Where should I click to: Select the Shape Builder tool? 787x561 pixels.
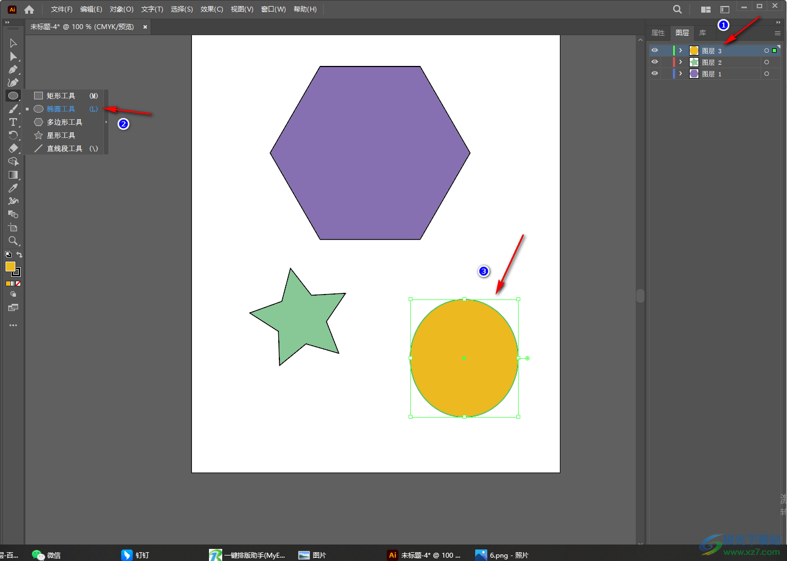13,162
